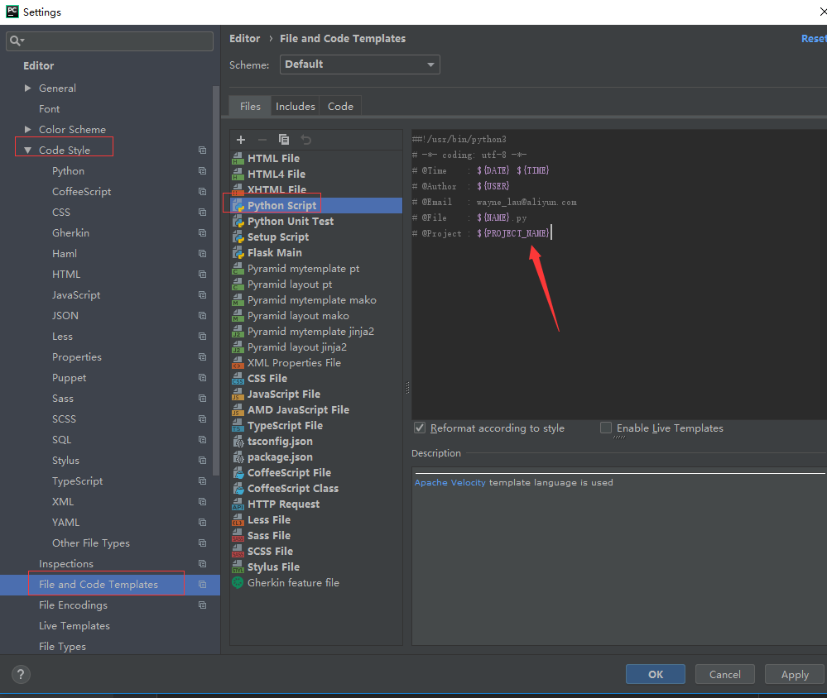Open the Scheme dropdown
Screen dimensions: 827x698
click(360, 65)
